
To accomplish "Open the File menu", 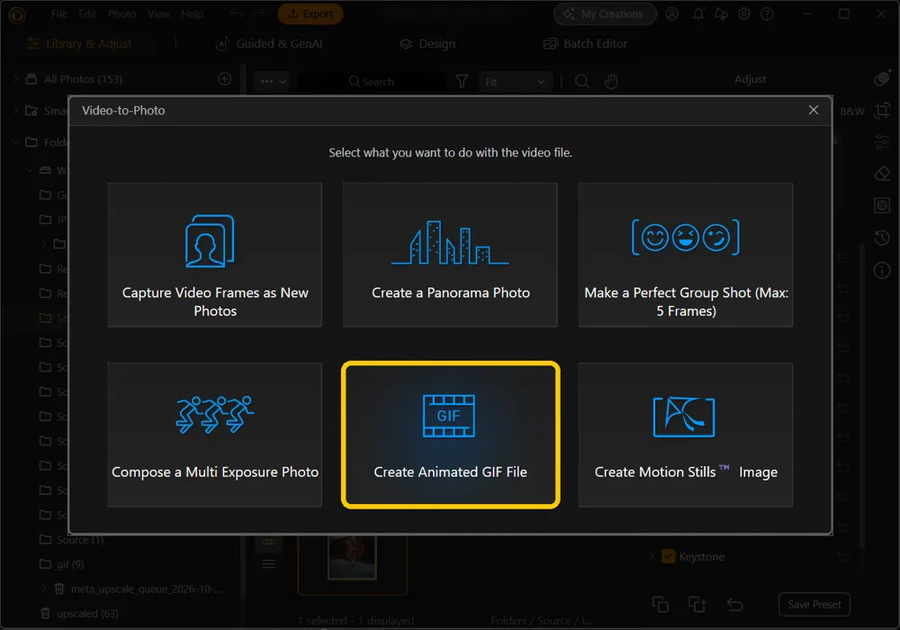I will click(x=59, y=13).
